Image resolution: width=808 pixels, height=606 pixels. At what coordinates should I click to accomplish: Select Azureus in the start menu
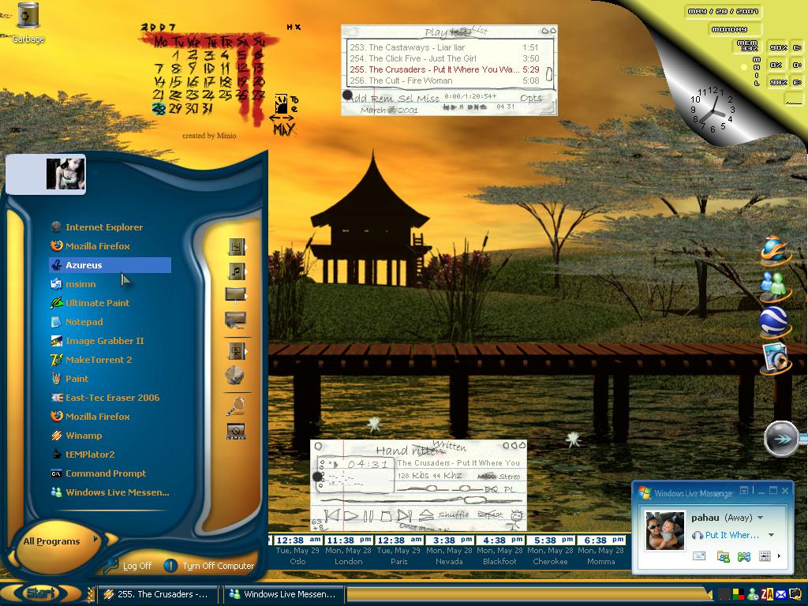click(x=110, y=265)
